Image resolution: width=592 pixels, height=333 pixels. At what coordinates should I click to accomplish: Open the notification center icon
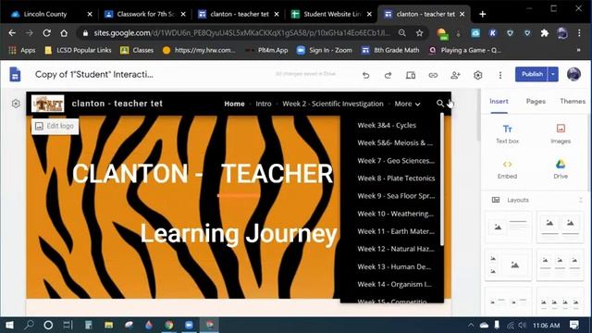coord(574,325)
